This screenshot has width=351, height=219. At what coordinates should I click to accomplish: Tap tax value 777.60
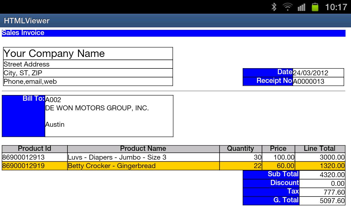[x=334, y=192]
